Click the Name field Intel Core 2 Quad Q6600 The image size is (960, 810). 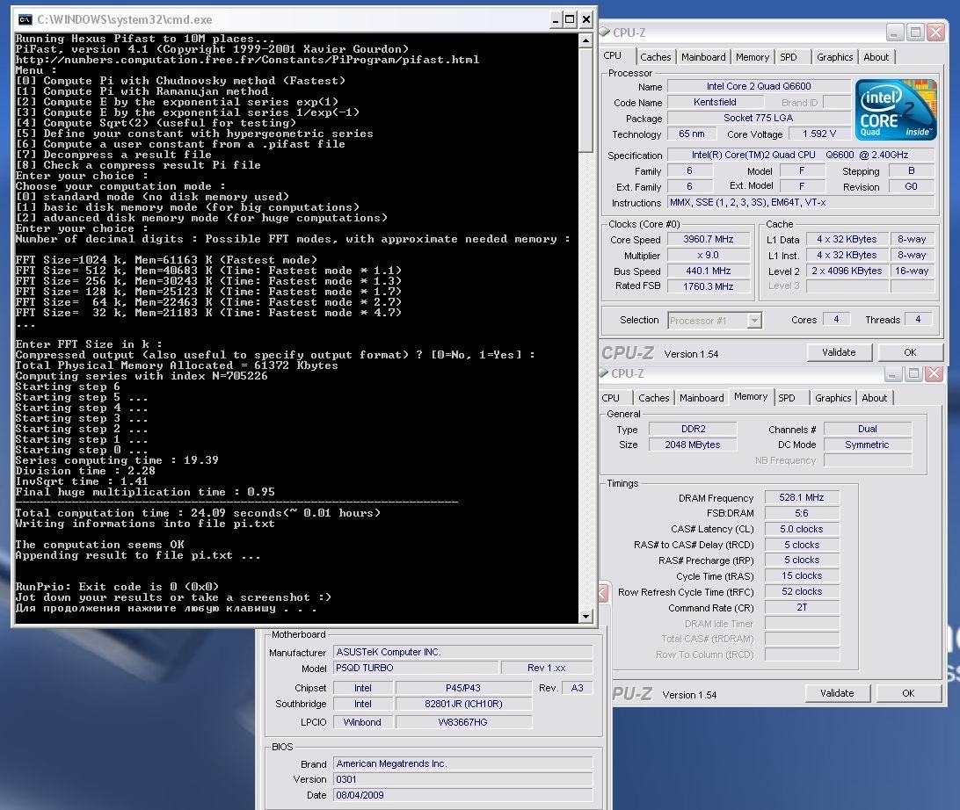tap(759, 86)
